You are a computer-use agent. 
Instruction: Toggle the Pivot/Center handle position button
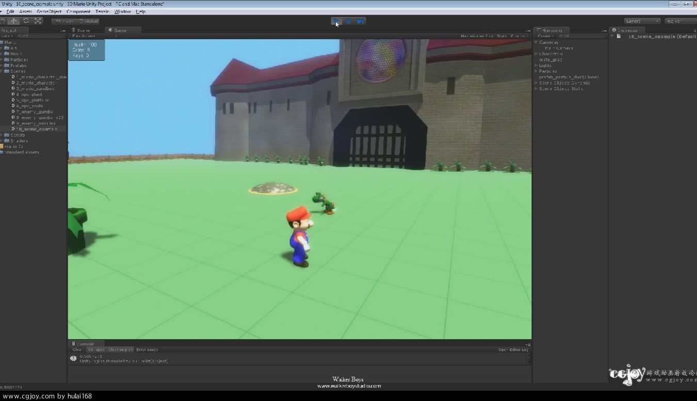pyautogui.click(x=64, y=21)
